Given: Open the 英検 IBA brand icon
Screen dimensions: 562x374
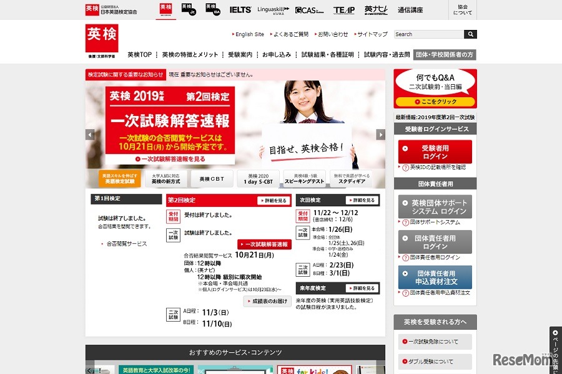Looking at the screenshot, I should pyautogui.click(x=213, y=9).
